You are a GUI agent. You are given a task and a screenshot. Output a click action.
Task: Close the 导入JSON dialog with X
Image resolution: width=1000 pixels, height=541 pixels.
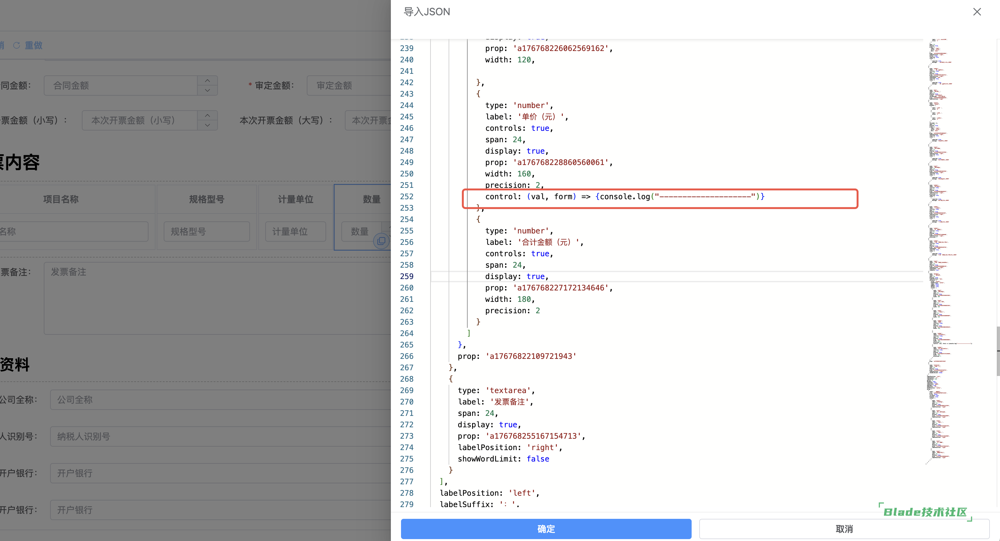tap(977, 12)
